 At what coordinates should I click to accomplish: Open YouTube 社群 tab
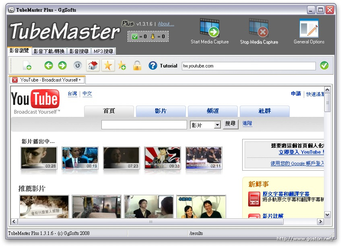tap(265, 111)
